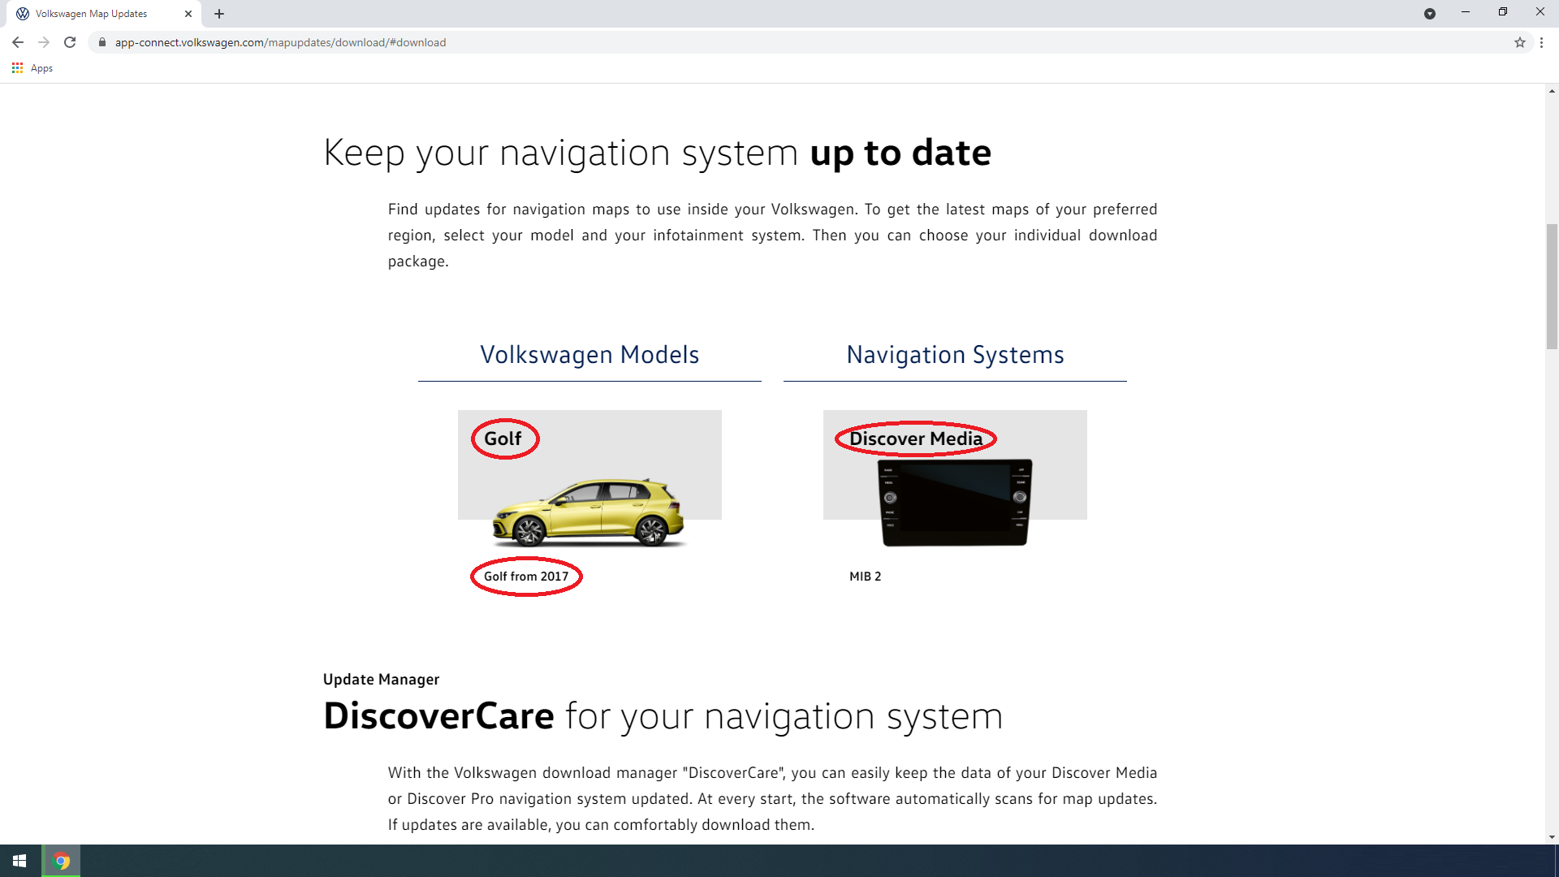Click the browser back arrow
The width and height of the screenshot is (1559, 877).
(18, 42)
